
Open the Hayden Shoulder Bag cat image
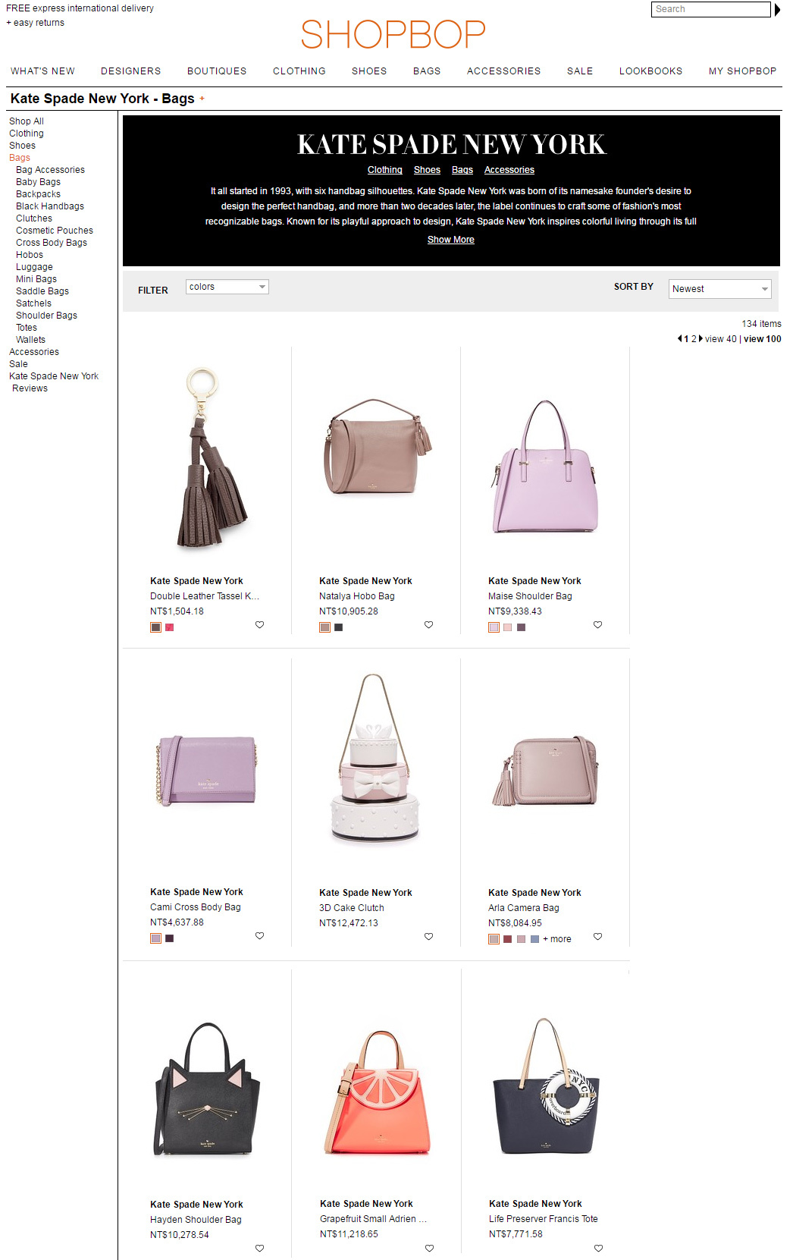207,1089
